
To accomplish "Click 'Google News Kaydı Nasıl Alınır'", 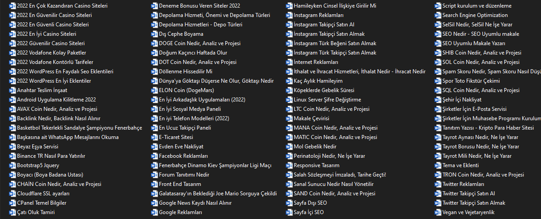I will click(195, 203).
